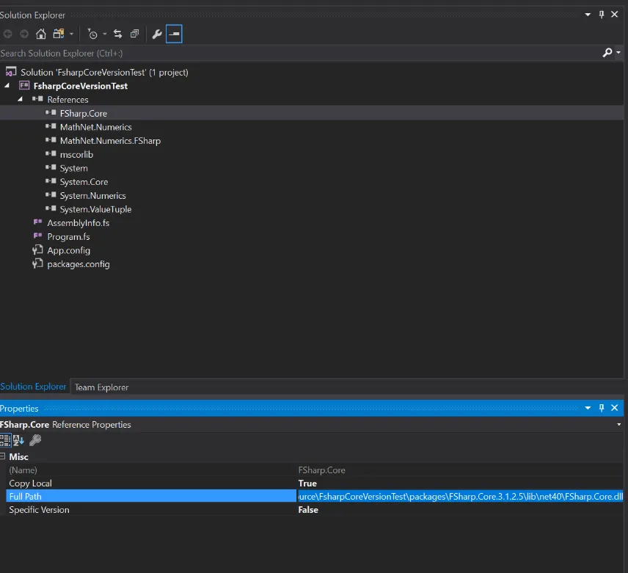
Task: Select the MathNet.Numerics.FSharp reference
Action: click(110, 141)
